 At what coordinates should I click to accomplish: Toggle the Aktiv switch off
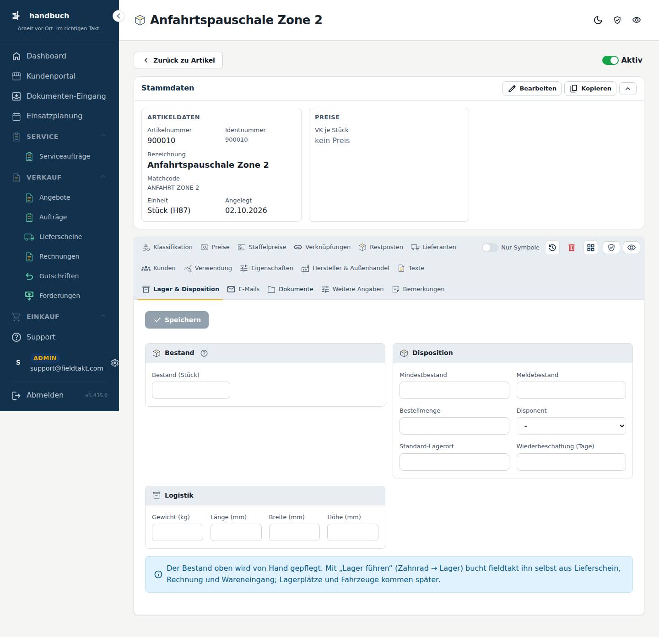610,60
